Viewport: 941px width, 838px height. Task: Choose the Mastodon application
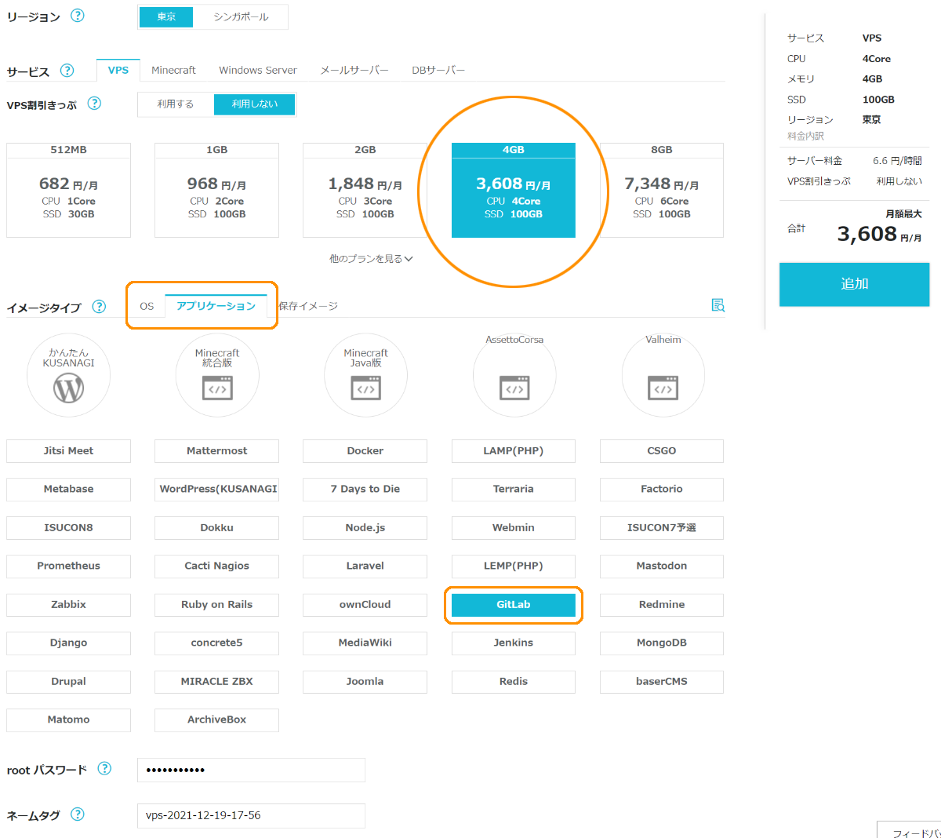click(x=662, y=566)
